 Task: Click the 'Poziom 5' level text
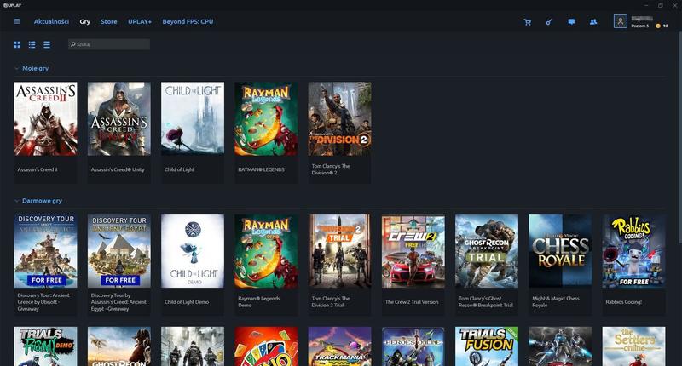[640, 26]
